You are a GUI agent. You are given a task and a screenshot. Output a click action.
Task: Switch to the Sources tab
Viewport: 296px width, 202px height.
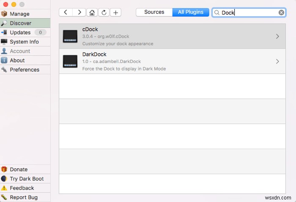pyautogui.click(x=154, y=12)
